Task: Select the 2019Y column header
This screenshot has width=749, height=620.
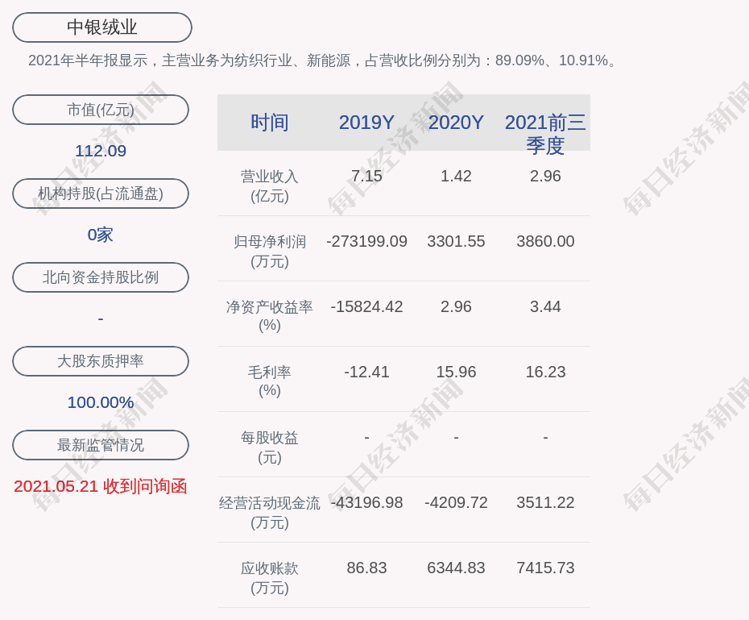Action: tap(366, 123)
